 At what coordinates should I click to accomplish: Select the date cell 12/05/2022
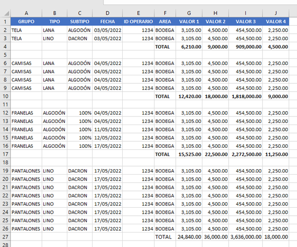(107, 137)
